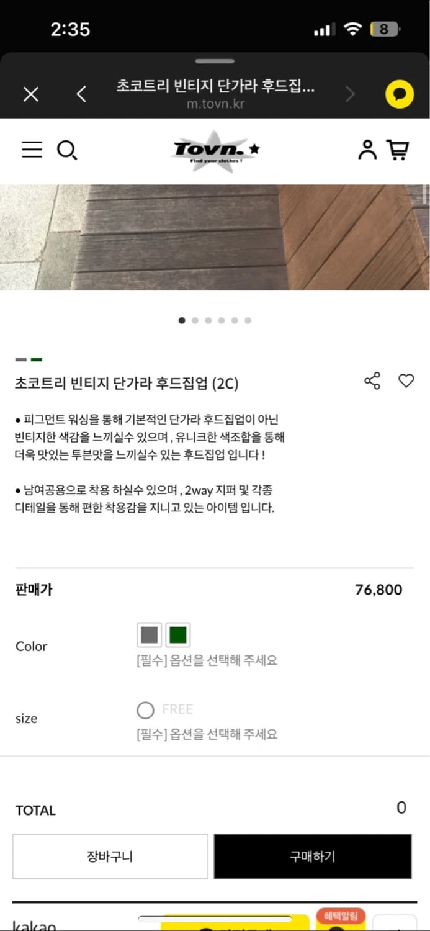
Task: Expand the browser sheet via top grab handle
Action: point(215,61)
